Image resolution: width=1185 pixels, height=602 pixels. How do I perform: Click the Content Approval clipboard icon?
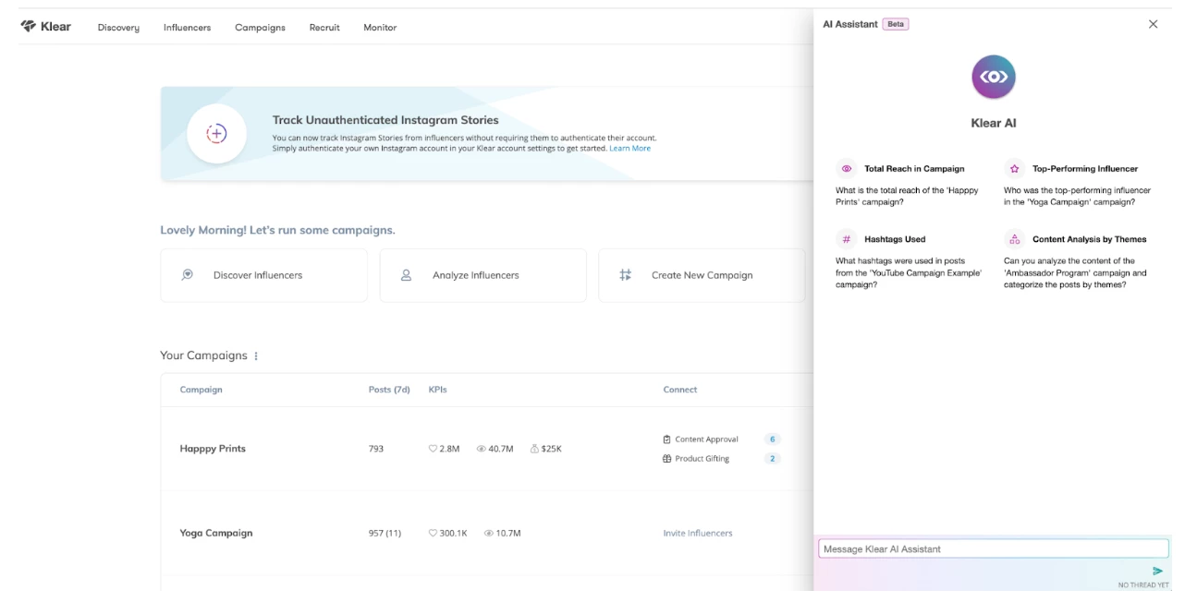click(x=667, y=439)
